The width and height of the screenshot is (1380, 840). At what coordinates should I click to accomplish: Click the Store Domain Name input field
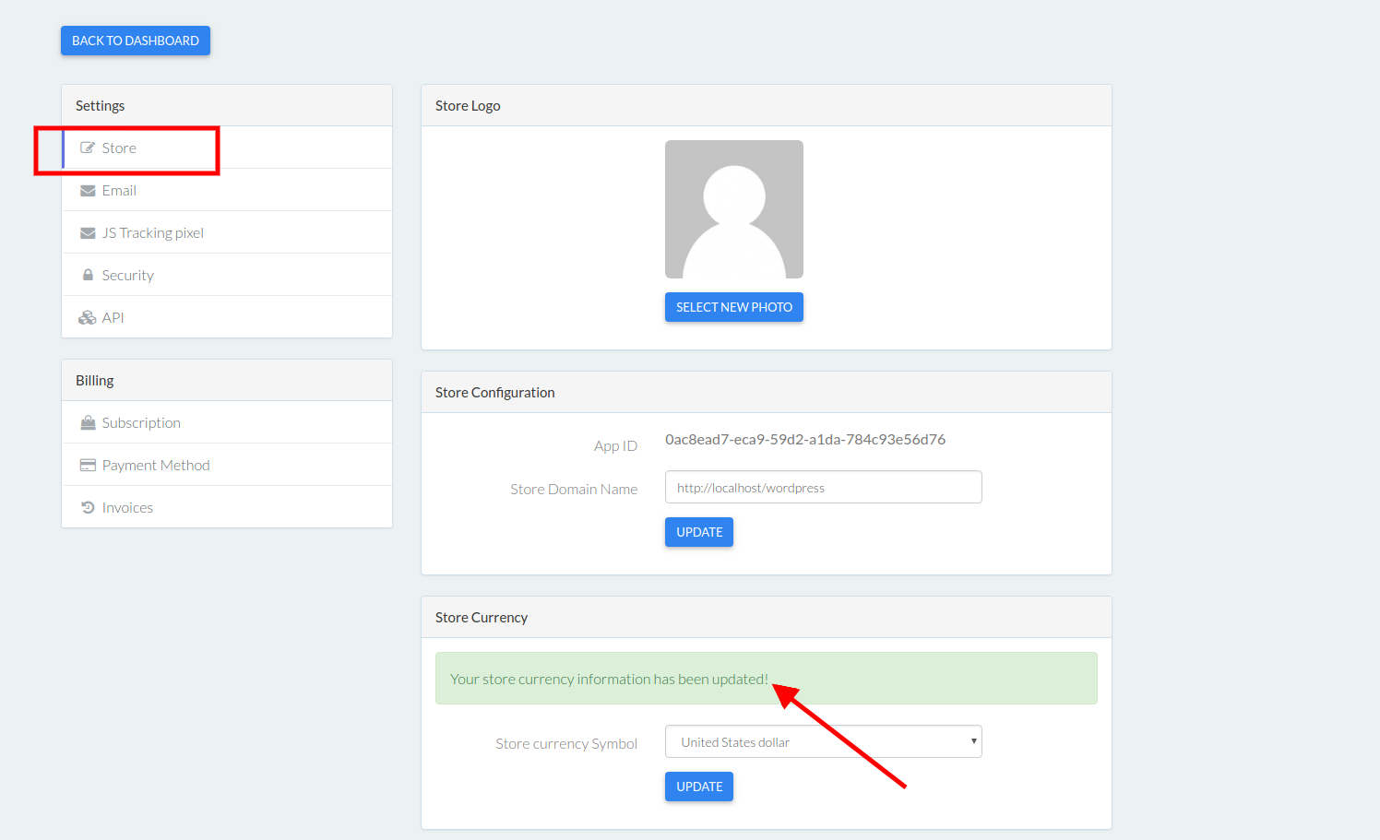(x=824, y=487)
